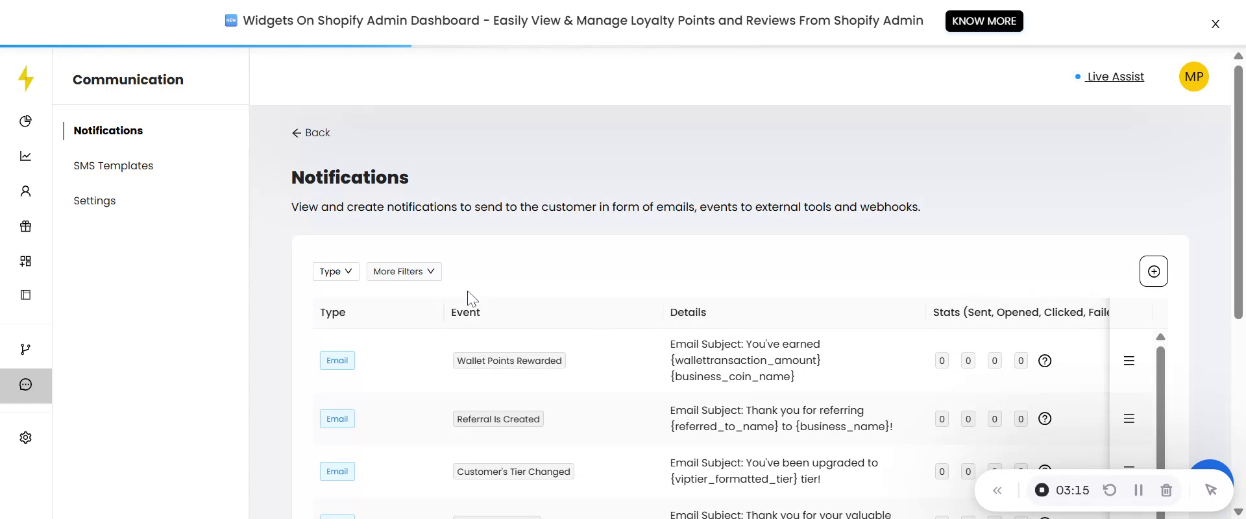
Task: Click the communication chat bubble sidebar icon
Action: (25, 385)
